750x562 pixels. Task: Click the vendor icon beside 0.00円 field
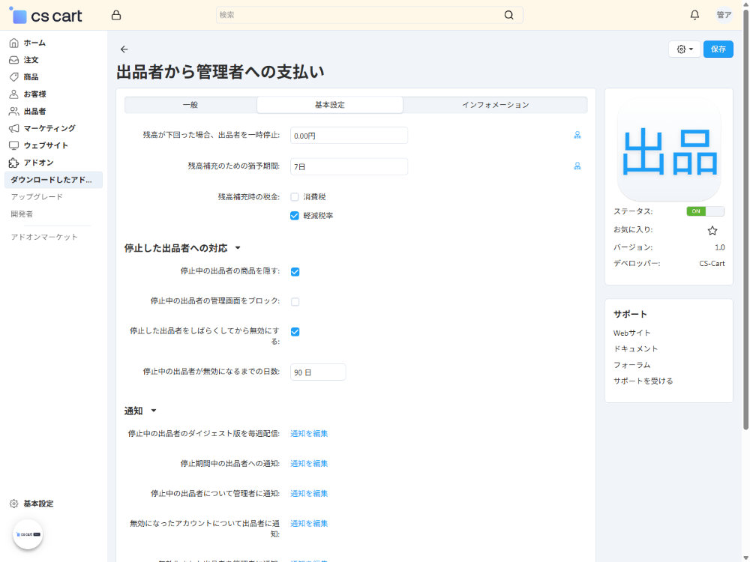[x=577, y=136]
